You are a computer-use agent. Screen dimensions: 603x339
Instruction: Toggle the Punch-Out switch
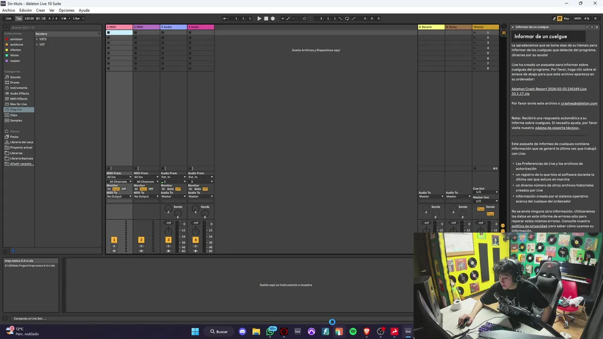[353, 18]
